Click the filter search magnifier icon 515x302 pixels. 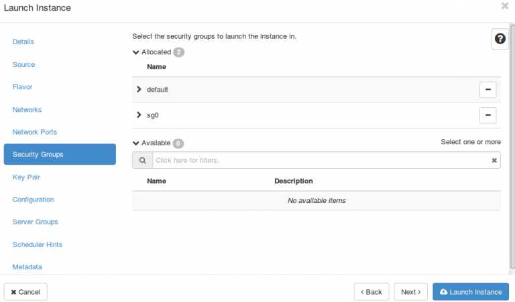click(142, 161)
